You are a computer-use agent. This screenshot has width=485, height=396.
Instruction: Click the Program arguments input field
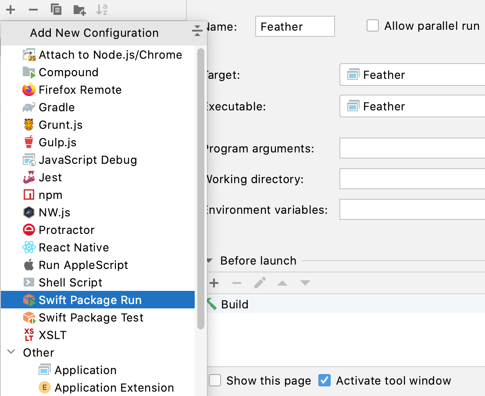pyautogui.click(x=412, y=149)
